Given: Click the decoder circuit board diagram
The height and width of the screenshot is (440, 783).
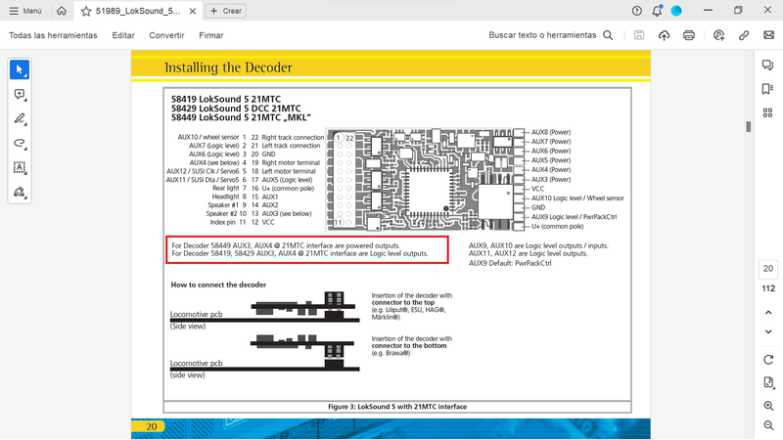Looking at the screenshot, I should tap(426, 179).
